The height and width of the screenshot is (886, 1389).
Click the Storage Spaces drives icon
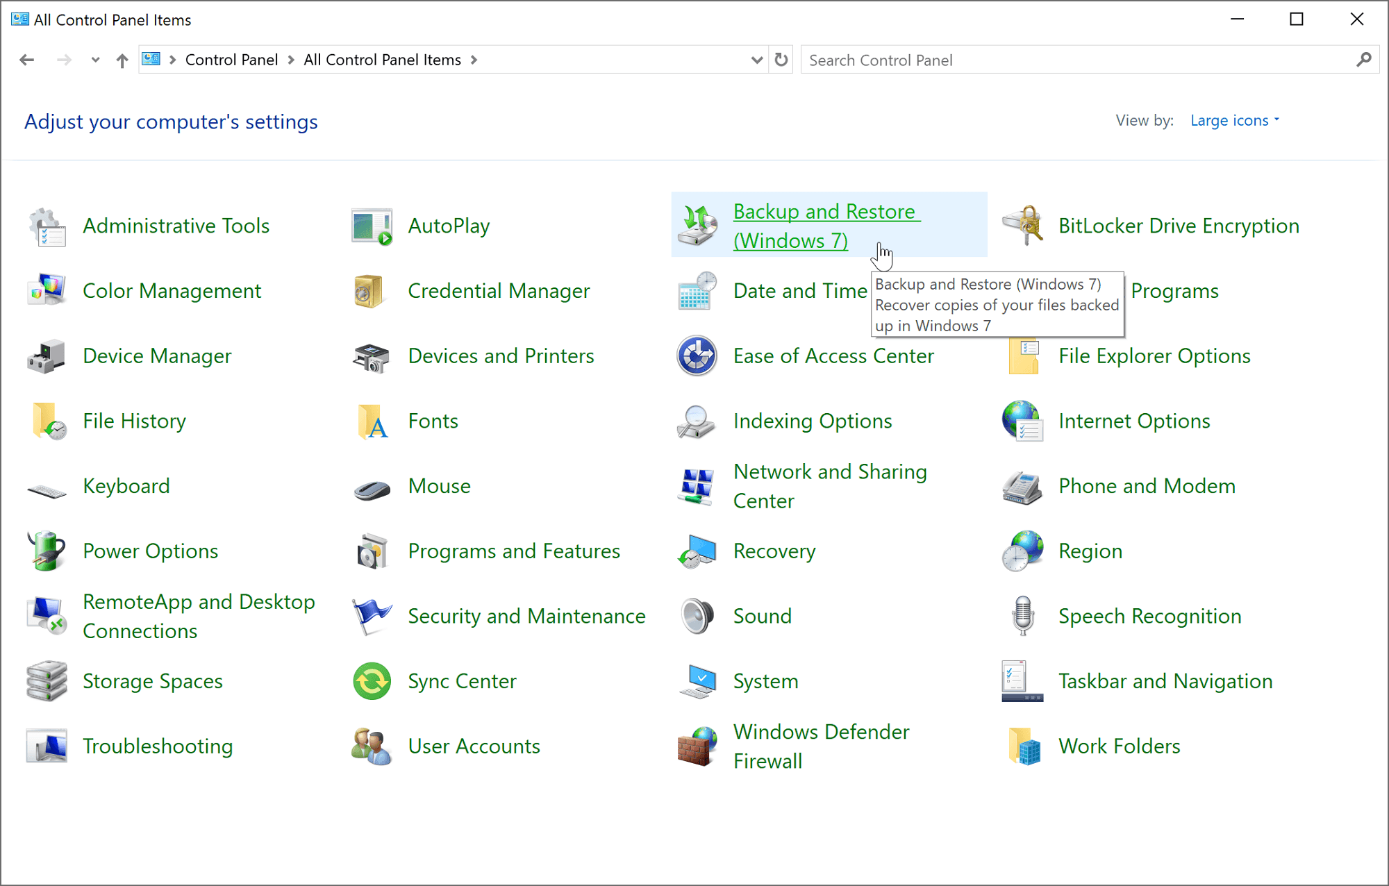[47, 681]
